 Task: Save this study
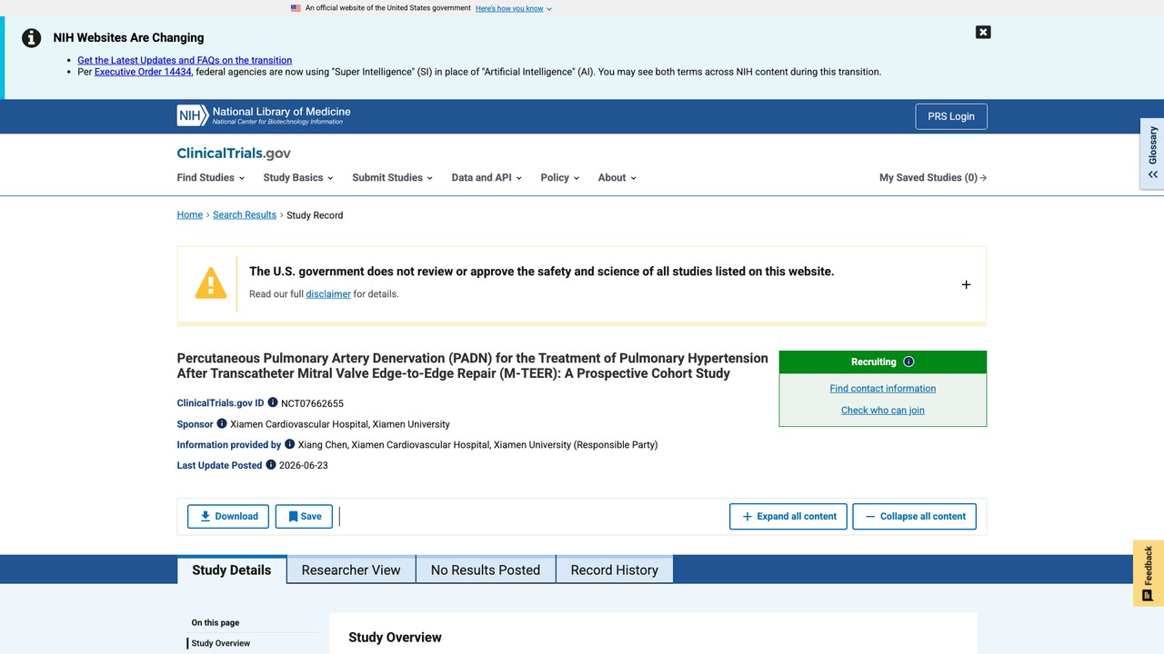point(304,516)
